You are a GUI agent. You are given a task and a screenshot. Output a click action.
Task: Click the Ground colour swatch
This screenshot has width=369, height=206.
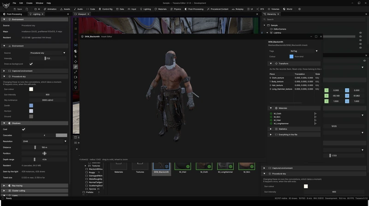tap(31, 116)
